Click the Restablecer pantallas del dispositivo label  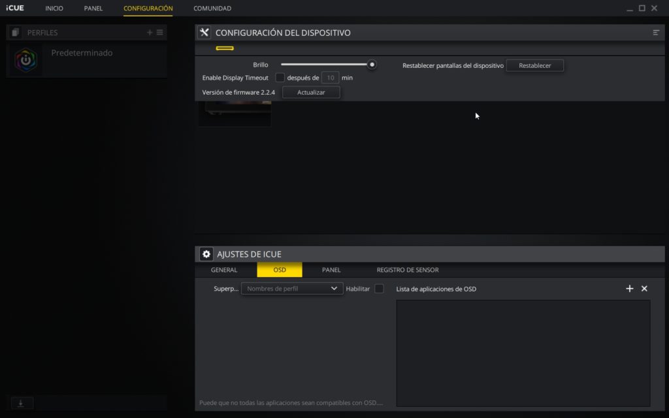point(453,66)
